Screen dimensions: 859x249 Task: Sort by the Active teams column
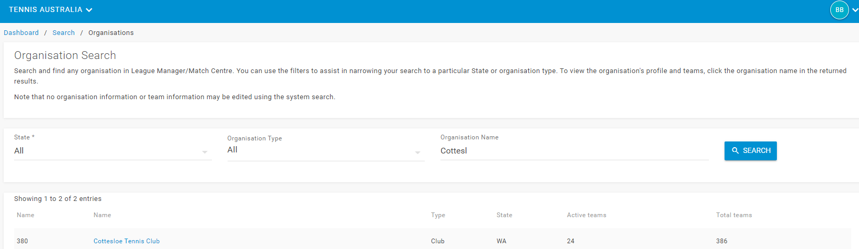586,215
